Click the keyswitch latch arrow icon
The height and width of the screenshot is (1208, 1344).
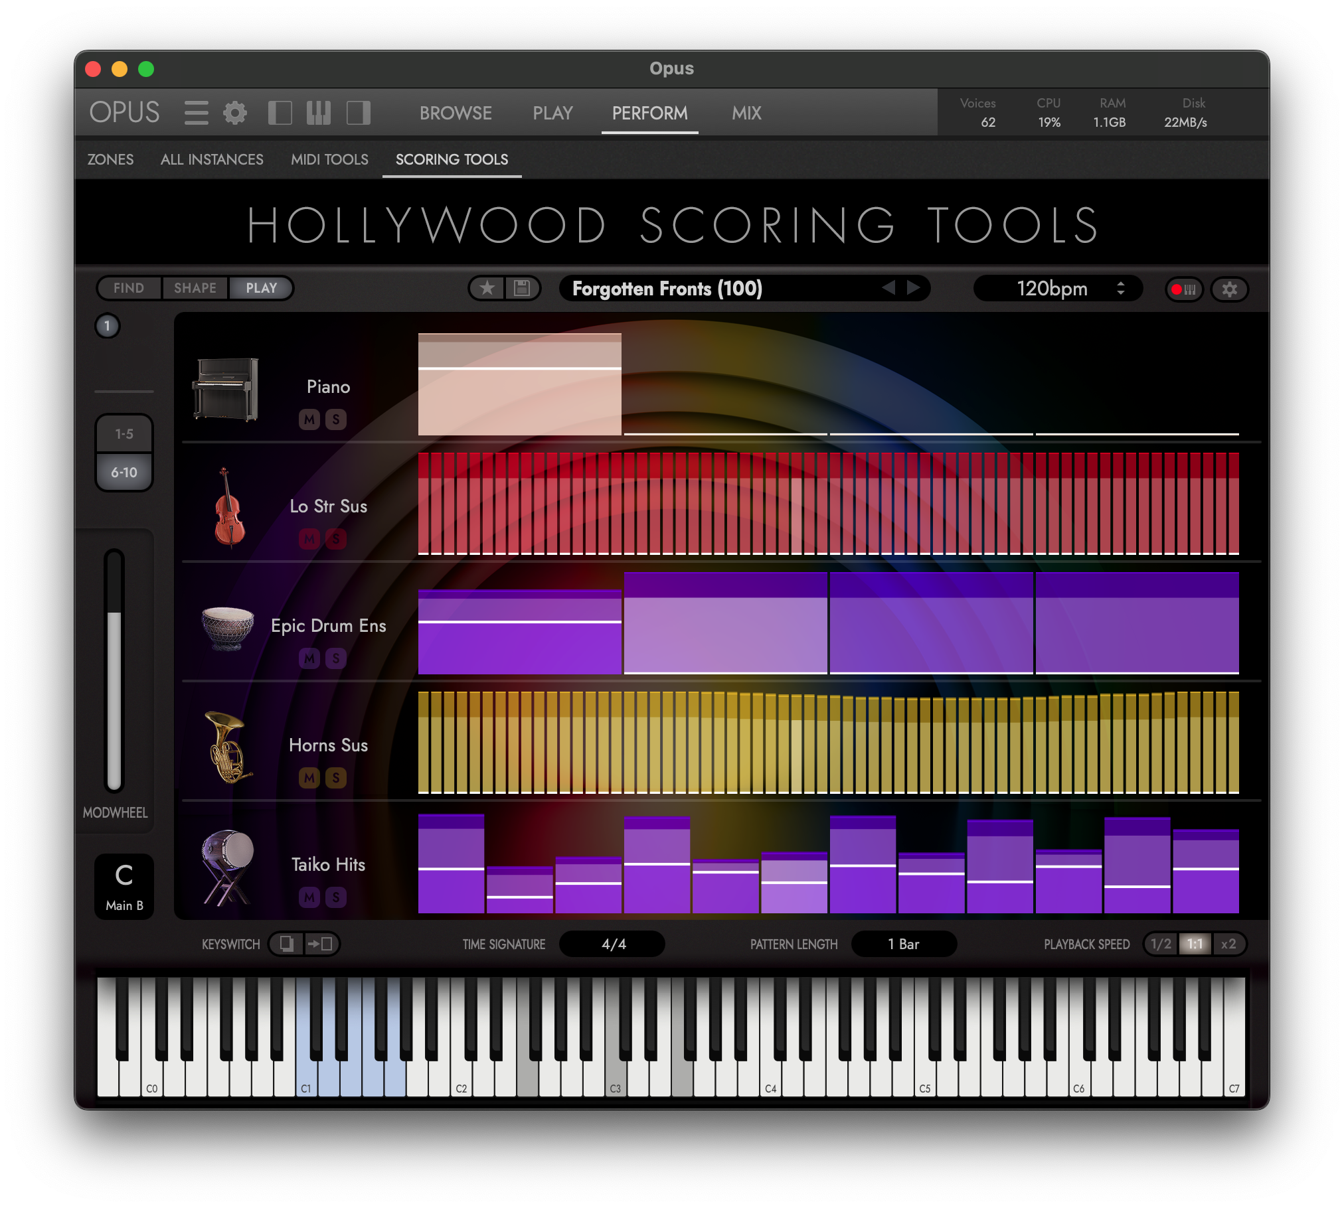[321, 944]
